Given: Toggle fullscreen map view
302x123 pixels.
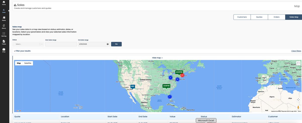Looking at the screenshot, I should pyautogui.click(x=298, y=63).
